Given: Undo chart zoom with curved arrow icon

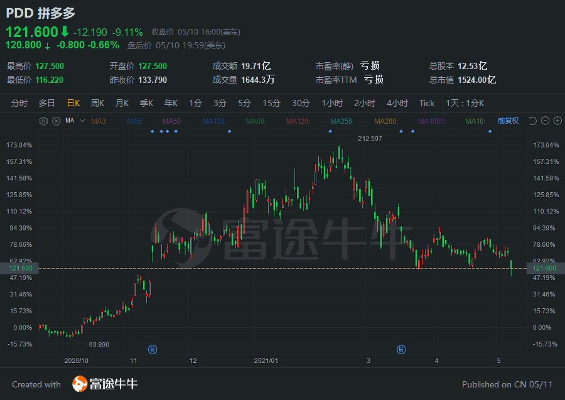Looking at the screenshot, I should click(x=532, y=121).
